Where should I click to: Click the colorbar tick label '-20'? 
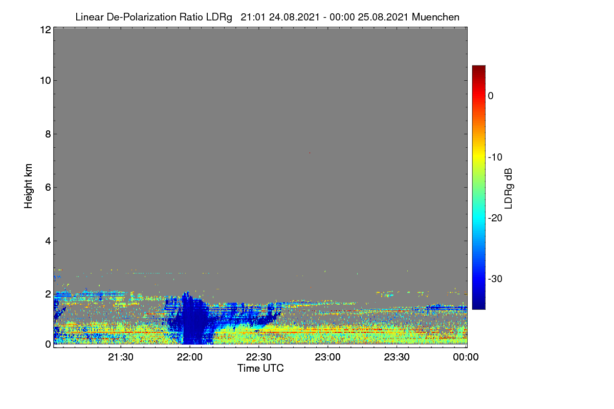point(495,218)
